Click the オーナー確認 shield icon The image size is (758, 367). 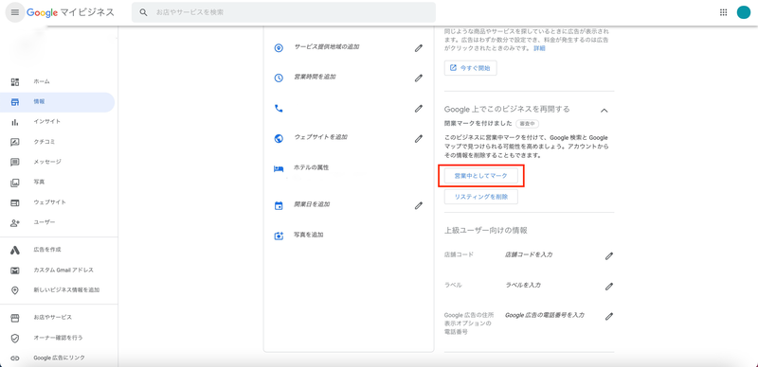click(x=15, y=338)
